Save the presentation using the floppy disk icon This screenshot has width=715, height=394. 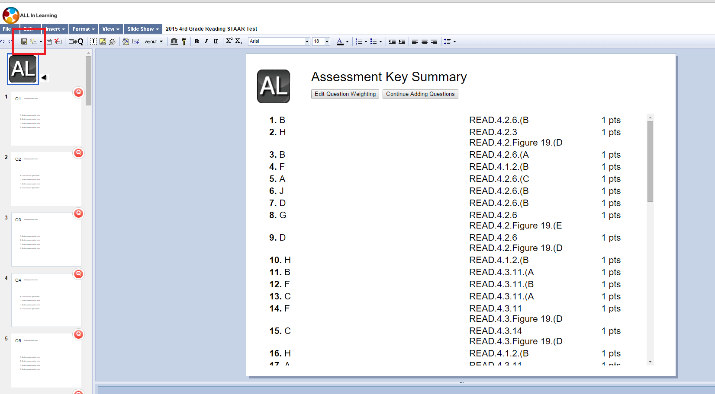coord(24,41)
